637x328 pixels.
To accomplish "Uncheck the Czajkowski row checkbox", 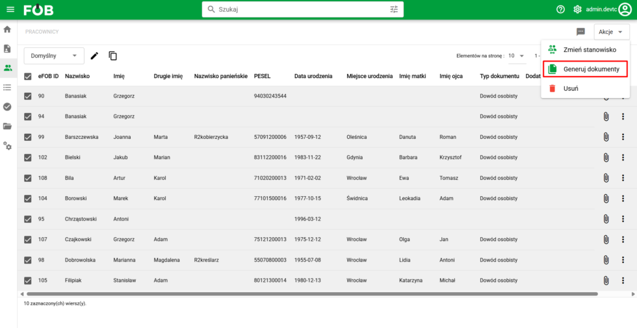I will coord(28,240).
